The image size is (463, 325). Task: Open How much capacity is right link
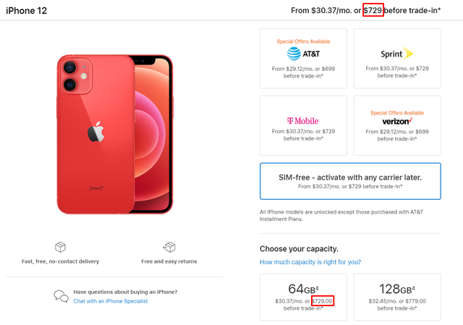click(x=310, y=262)
